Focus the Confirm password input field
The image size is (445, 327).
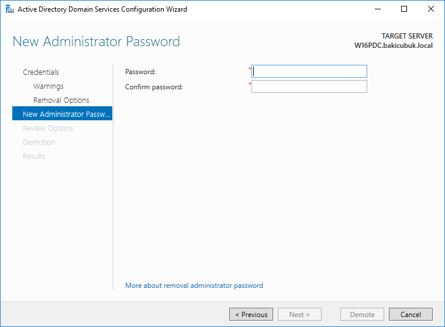click(x=309, y=86)
